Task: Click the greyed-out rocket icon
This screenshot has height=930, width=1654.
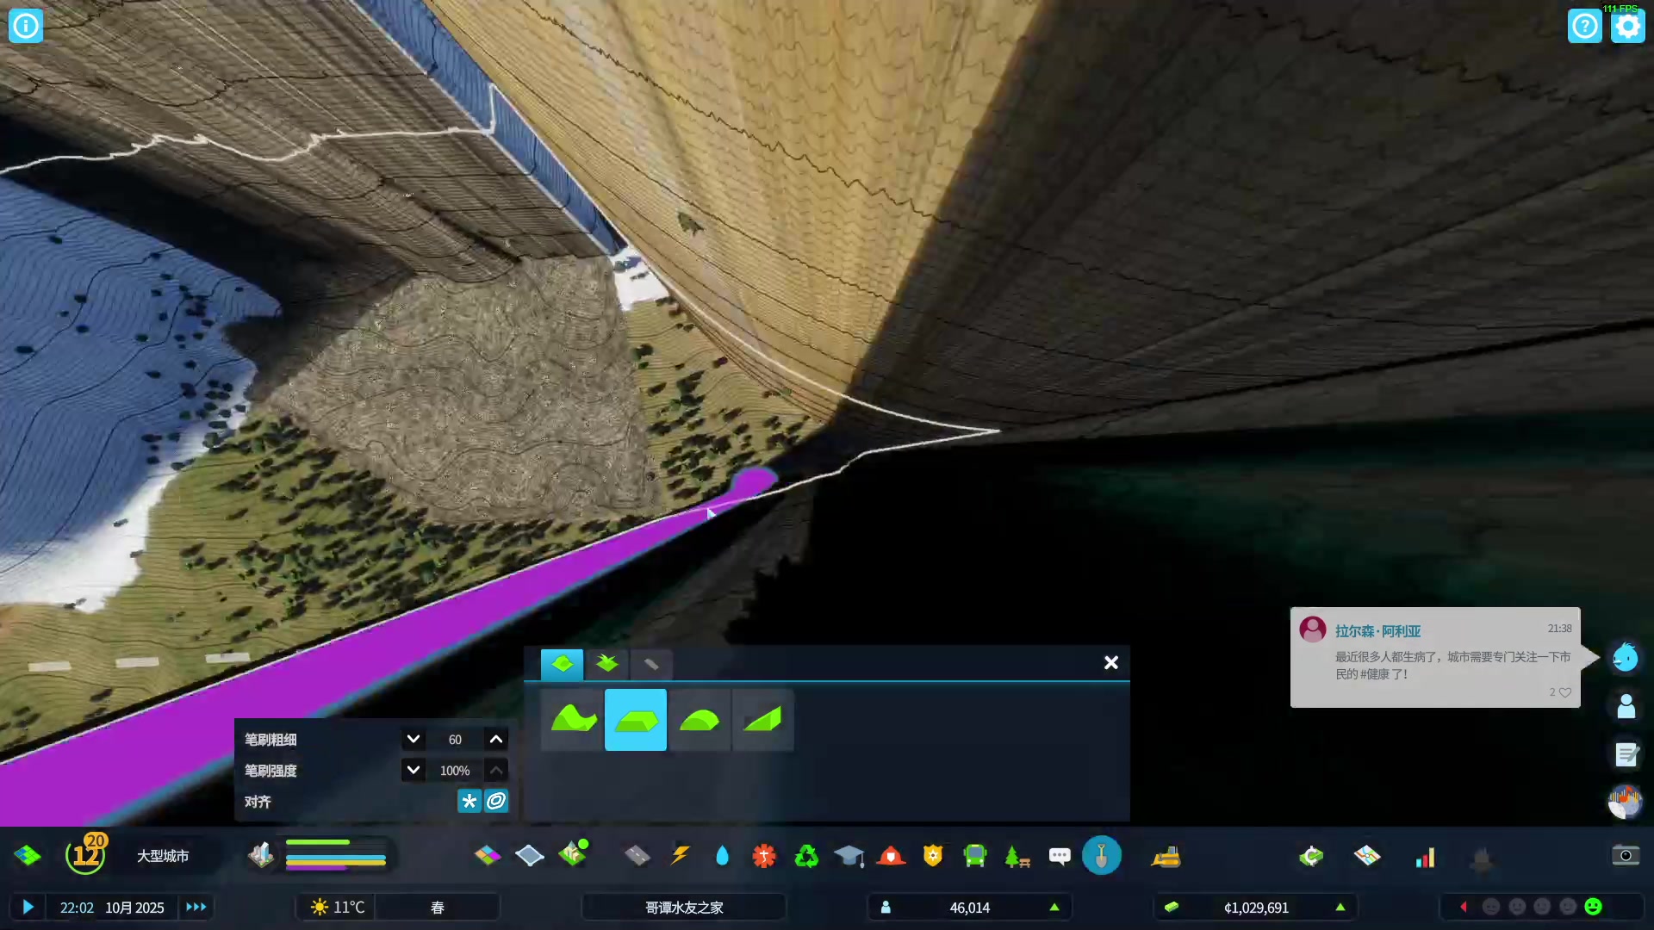Action: tap(1482, 858)
